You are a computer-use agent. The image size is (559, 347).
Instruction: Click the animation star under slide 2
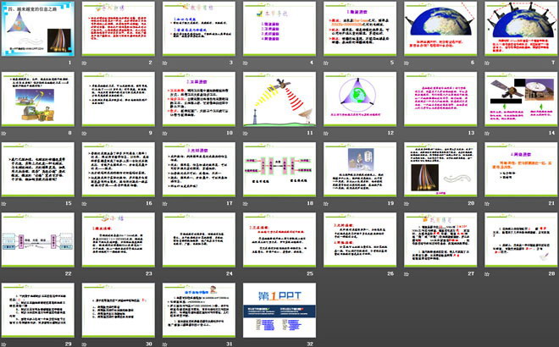tap(86, 63)
